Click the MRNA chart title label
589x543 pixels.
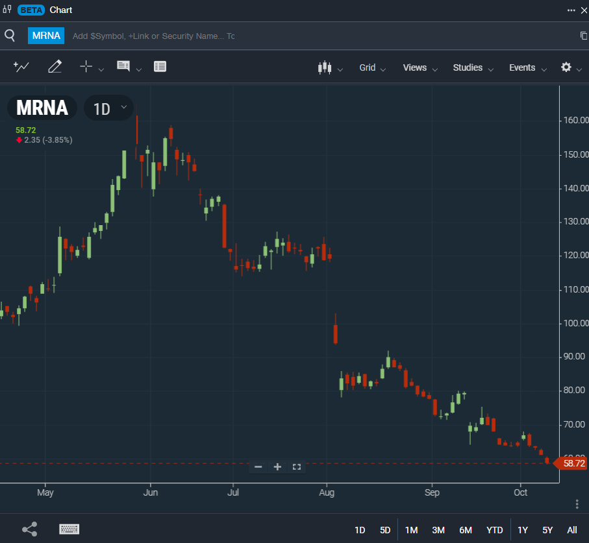(42, 108)
